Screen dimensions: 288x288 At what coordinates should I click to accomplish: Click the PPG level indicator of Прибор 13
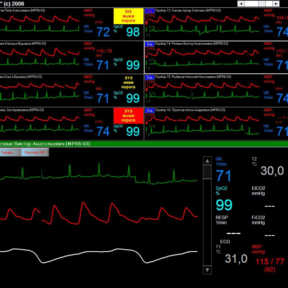(146, 20)
